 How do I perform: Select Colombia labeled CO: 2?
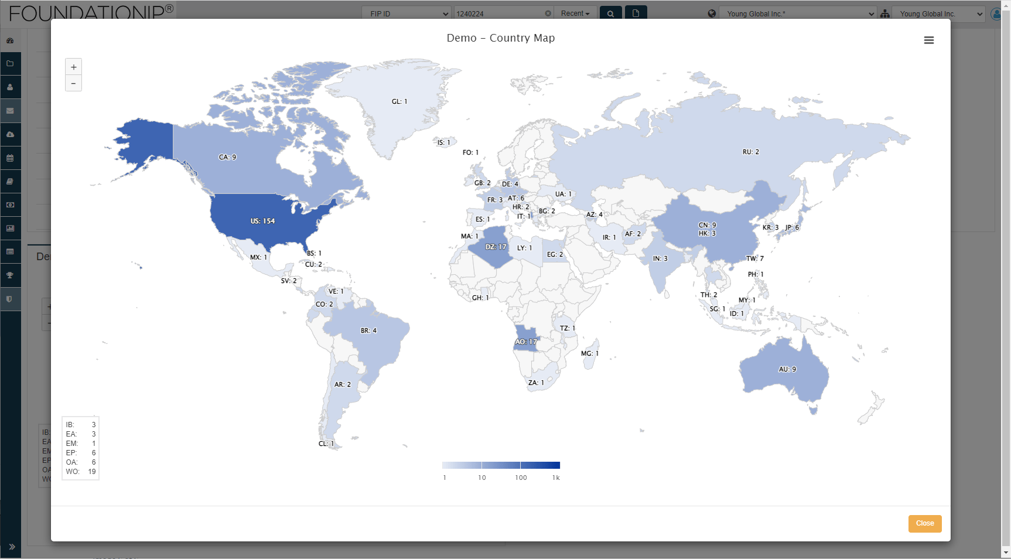[324, 304]
